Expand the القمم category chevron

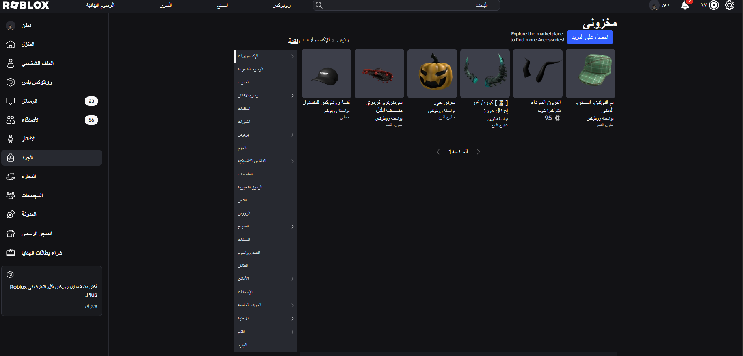[292, 332]
